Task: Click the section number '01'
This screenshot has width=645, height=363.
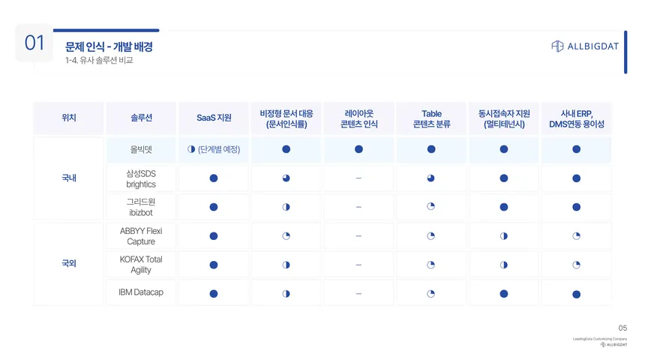Action: (34, 43)
